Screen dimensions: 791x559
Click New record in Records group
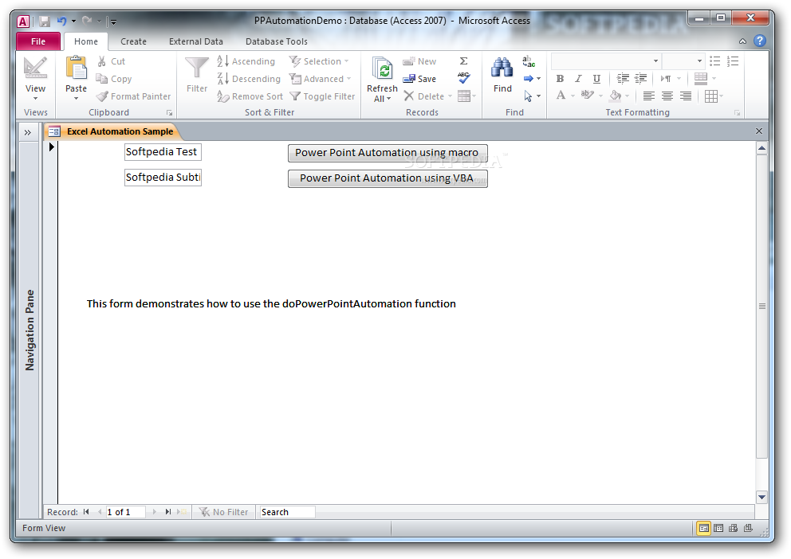tap(419, 61)
